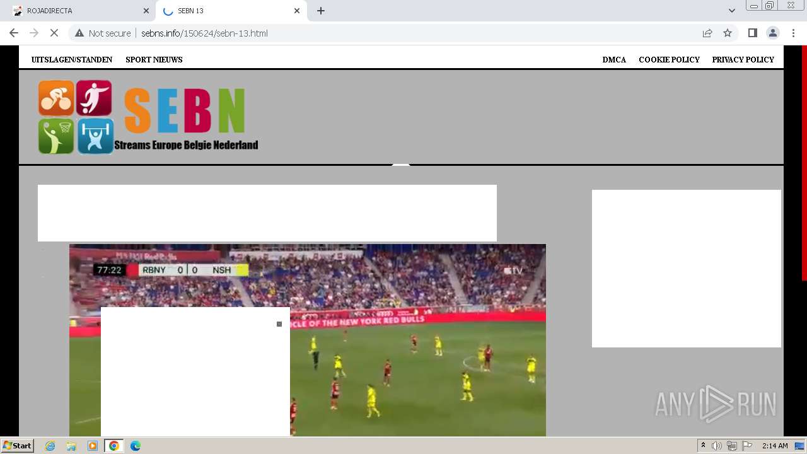Open Chrome three-dot menu
This screenshot has height=454, width=807.
tap(793, 33)
